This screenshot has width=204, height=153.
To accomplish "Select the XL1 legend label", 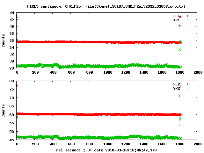I will tap(176, 16).
